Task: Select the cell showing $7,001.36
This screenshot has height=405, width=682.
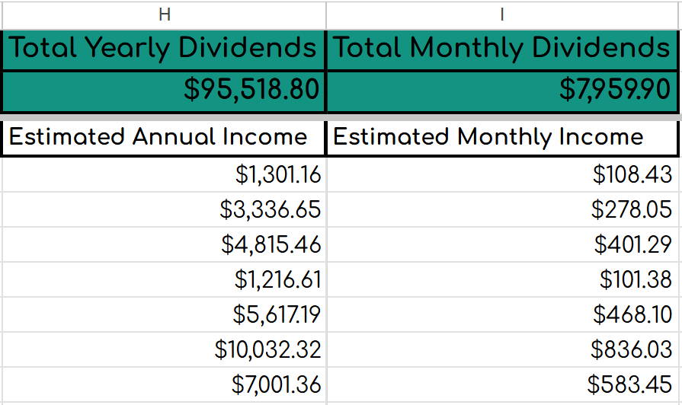Action: 164,384
